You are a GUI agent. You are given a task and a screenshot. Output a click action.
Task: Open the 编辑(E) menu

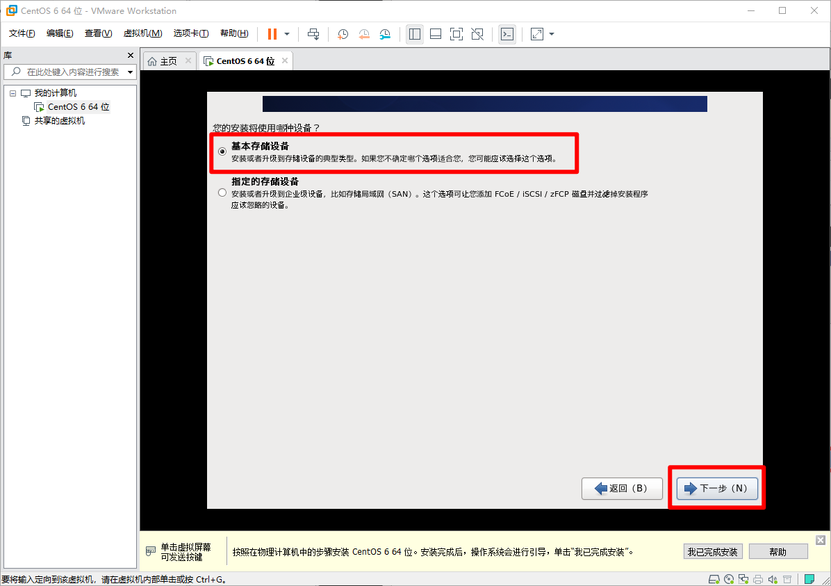pyautogui.click(x=60, y=33)
